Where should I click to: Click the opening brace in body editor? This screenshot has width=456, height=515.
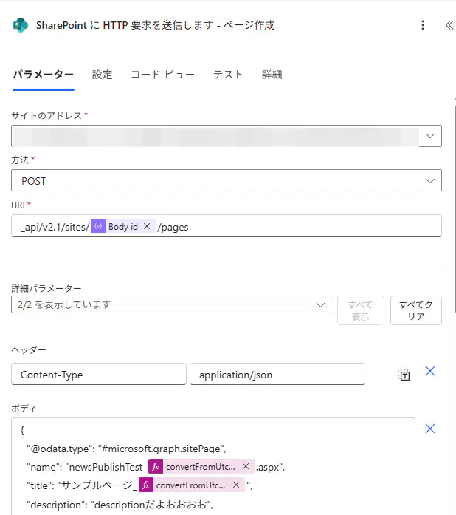22,430
